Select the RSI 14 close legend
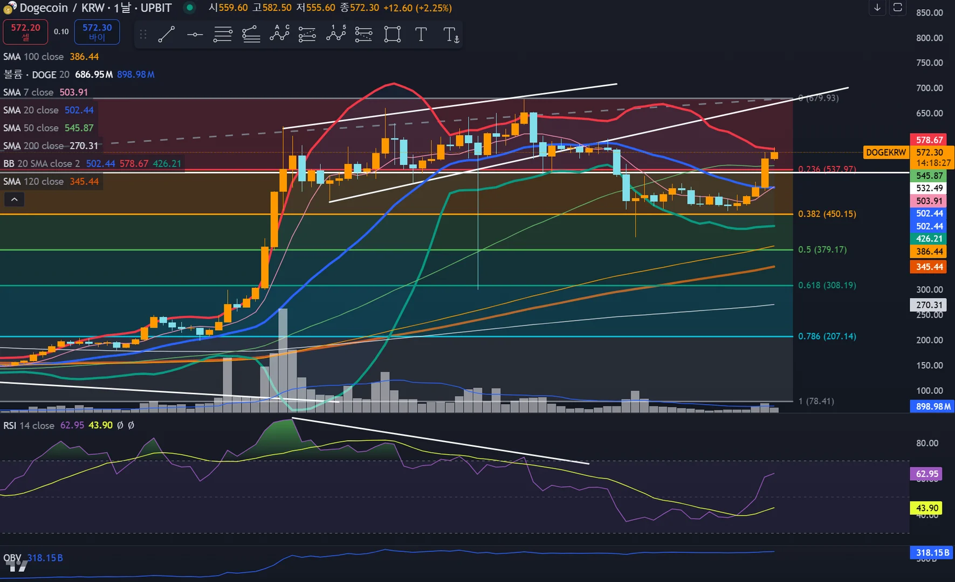This screenshot has height=582, width=955. pyautogui.click(x=68, y=425)
